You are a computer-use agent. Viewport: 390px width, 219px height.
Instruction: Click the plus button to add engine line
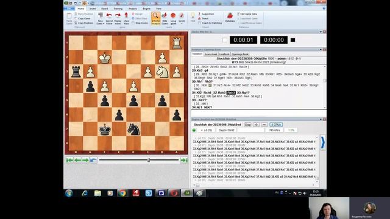pos(256,125)
